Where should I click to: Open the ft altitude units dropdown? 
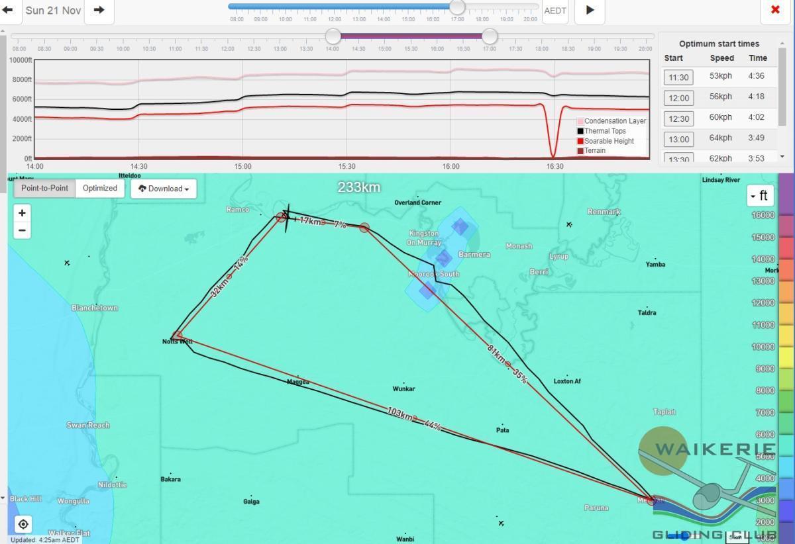[x=759, y=196]
